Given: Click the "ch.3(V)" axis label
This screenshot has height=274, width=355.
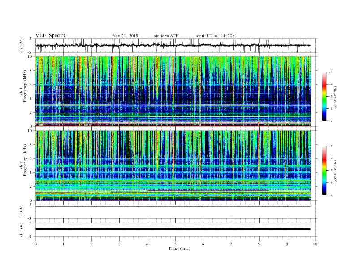Looking at the screenshot, I should [21, 212].
